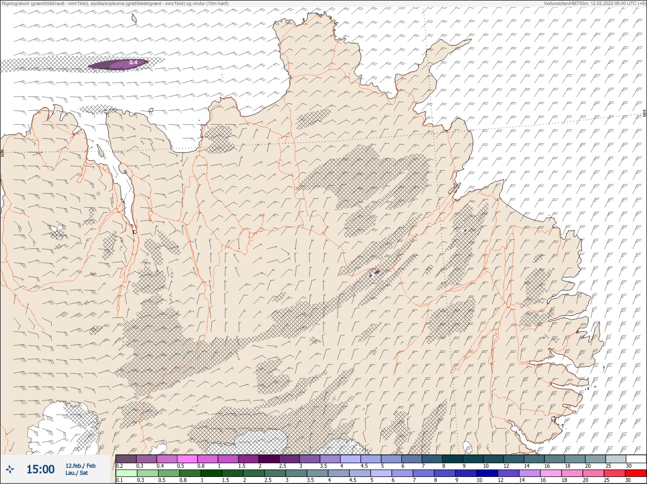647x484 pixels.
Task: Select upper legend swatch labelled 0.2
Action: (x=126, y=459)
